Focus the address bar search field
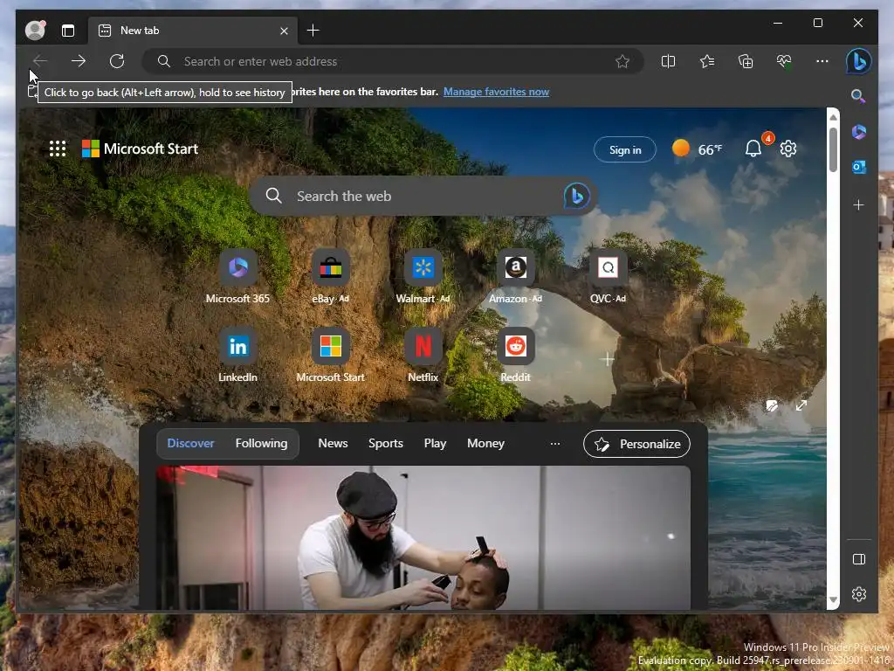The height and width of the screenshot is (671, 894). [x=393, y=61]
